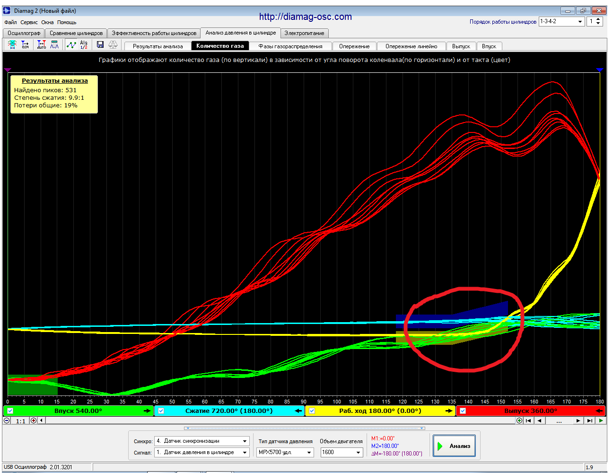Click the left arrow on Выпуск stroke bar
This screenshot has width=613, height=473.
[x=600, y=411]
